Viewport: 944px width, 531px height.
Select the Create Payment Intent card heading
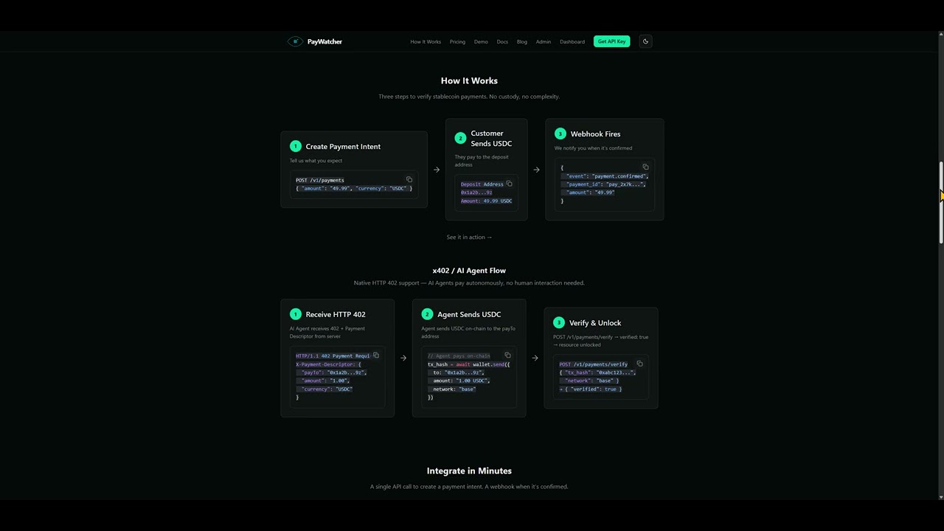coord(343,146)
